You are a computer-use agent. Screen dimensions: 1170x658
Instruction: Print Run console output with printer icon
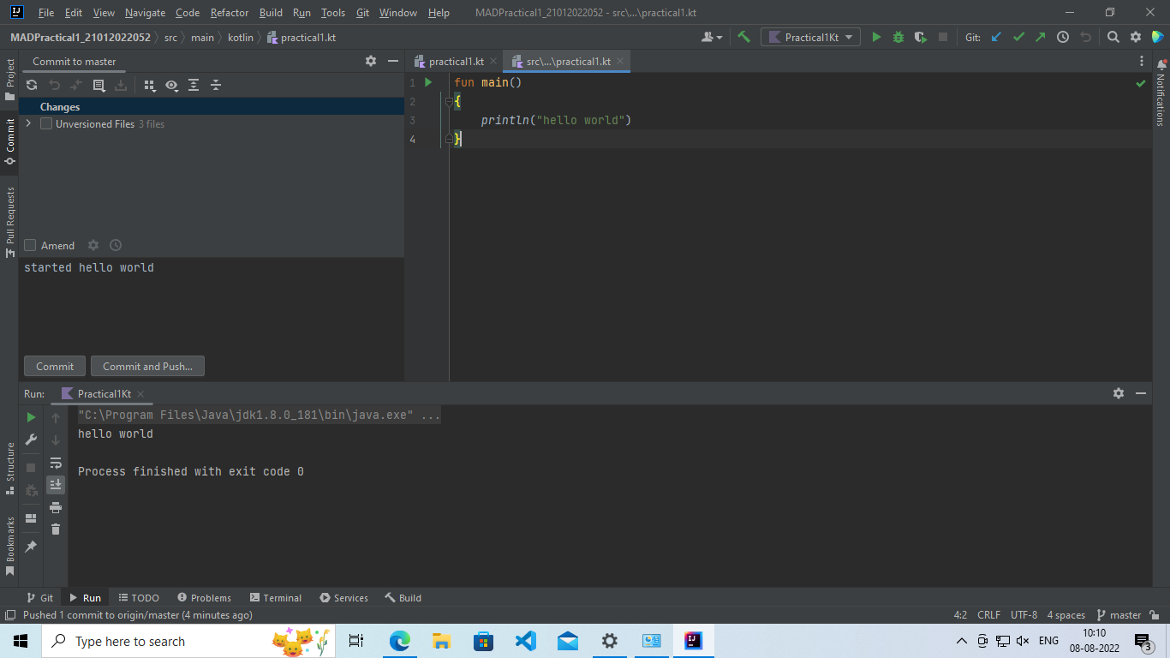point(56,507)
